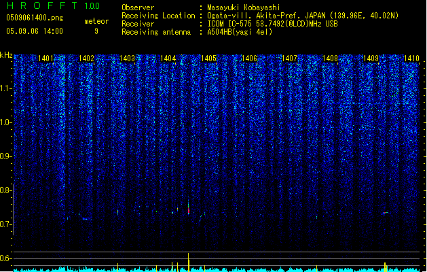Click the date stamp 05.09.06 14:00
The width and height of the screenshot is (427, 272).
(x=35, y=31)
